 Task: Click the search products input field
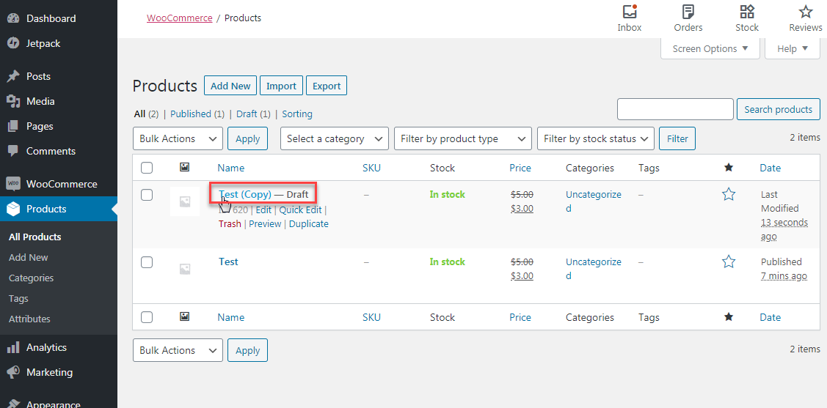coord(675,109)
